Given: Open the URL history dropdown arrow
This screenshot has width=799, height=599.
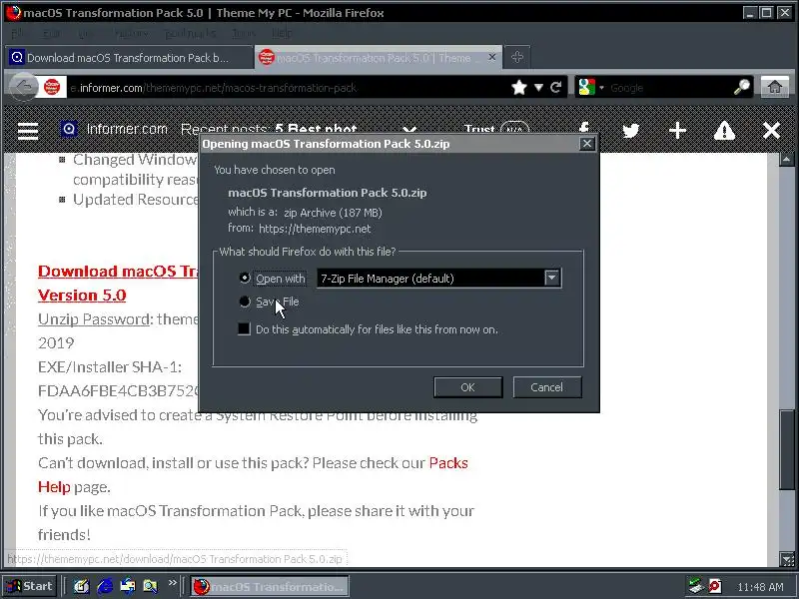Looking at the screenshot, I should coord(538,88).
